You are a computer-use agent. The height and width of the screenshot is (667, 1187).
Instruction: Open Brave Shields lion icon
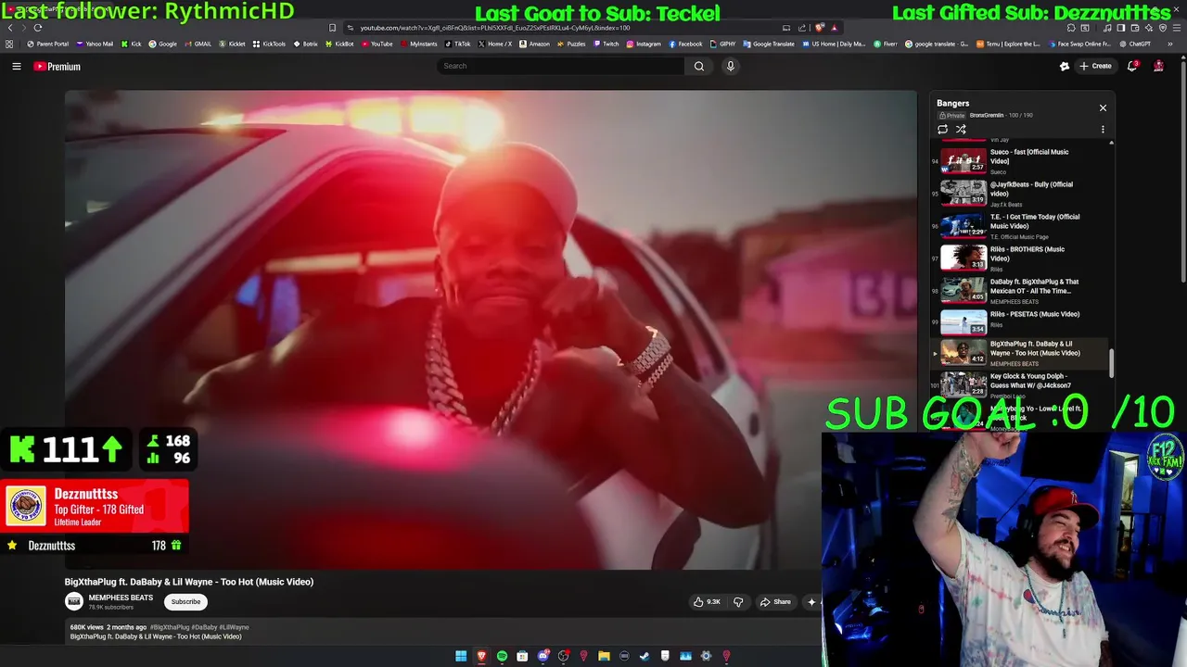(819, 28)
